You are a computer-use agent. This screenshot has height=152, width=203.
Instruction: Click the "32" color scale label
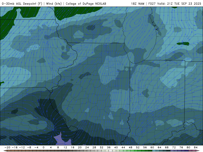coord(101,147)
